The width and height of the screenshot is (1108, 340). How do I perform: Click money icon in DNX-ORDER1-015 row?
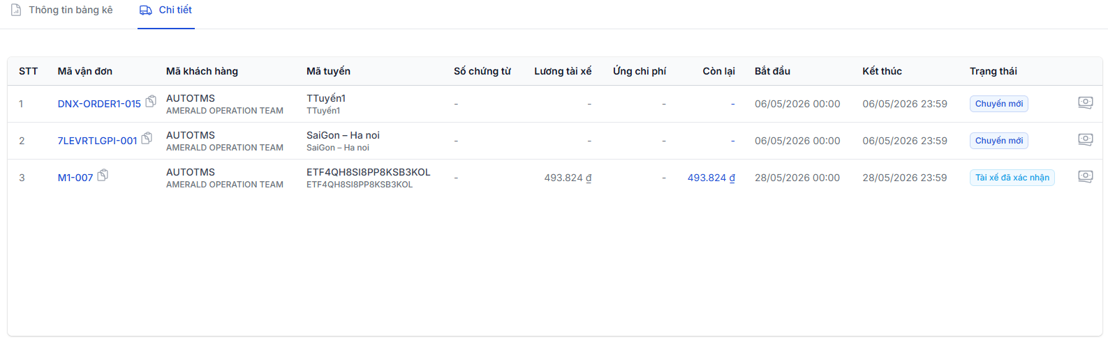[1085, 102]
